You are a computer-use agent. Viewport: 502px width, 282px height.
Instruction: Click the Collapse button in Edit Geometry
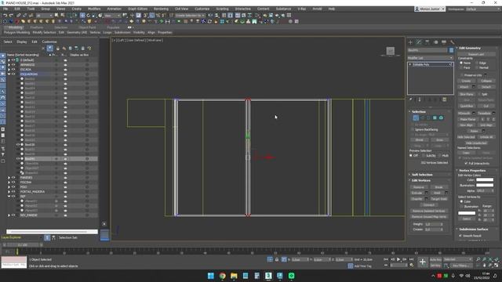[486, 81]
